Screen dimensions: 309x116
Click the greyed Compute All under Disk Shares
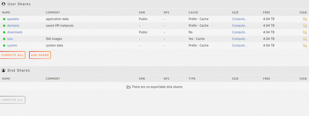click(12, 100)
